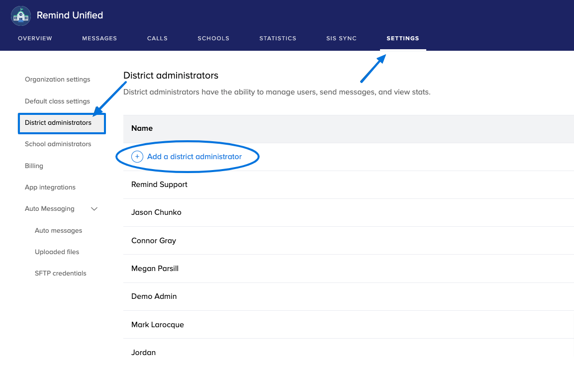Open Uploaded files sub-item
The width and height of the screenshot is (574, 366).
pyautogui.click(x=57, y=252)
